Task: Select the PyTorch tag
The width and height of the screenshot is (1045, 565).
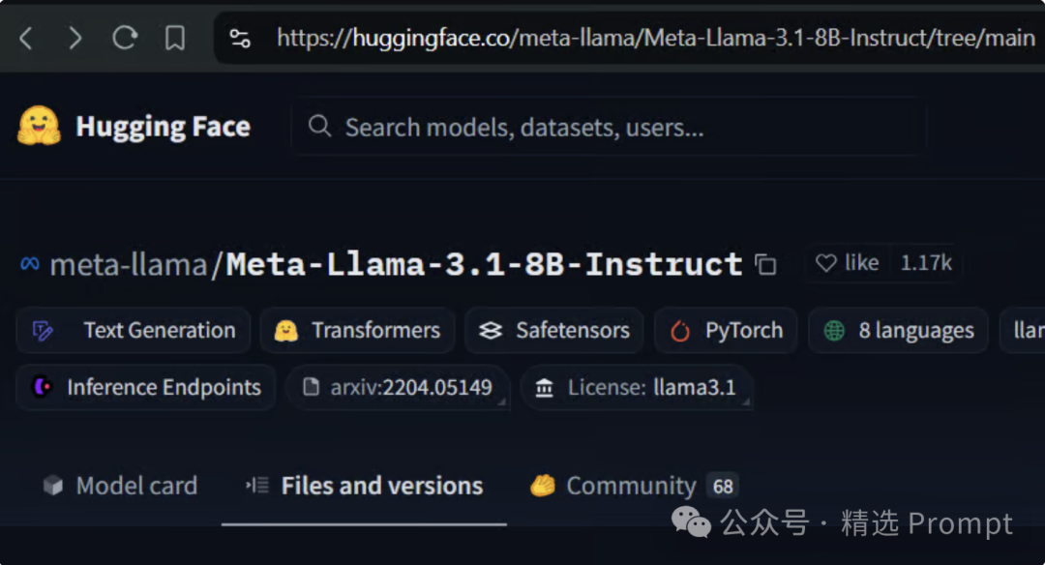Action: click(726, 331)
